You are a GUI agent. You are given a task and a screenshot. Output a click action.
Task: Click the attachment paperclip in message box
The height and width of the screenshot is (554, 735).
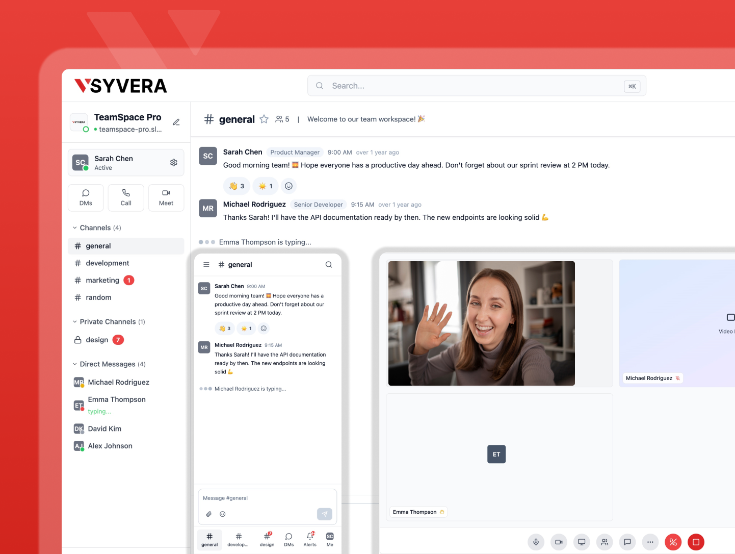pos(209,514)
